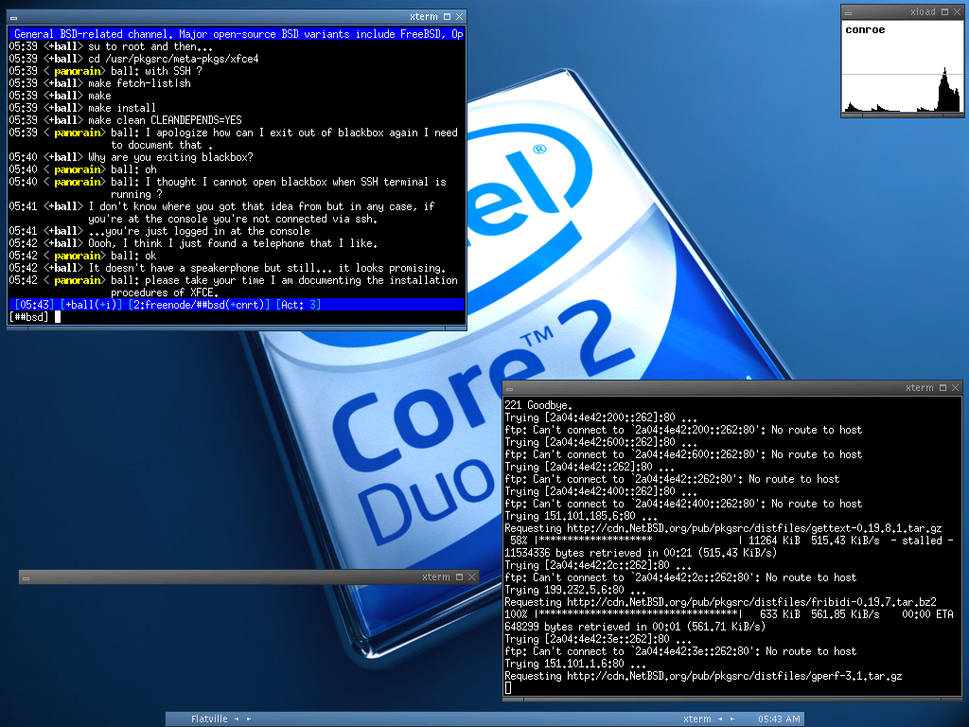Click 'Why are you exiting blackbox?' message
The height and width of the screenshot is (727, 969).
pyautogui.click(x=170, y=157)
